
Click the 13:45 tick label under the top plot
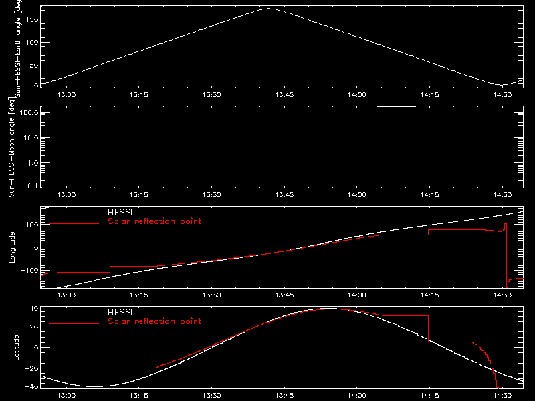[284, 95]
